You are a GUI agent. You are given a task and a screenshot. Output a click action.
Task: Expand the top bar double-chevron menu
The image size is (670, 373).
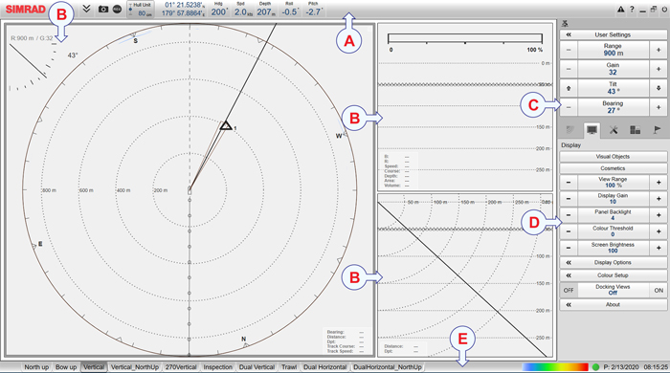coord(86,9)
